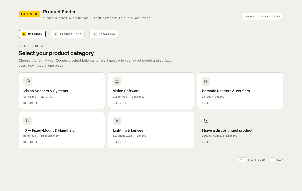The height and width of the screenshot is (191, 302).
Task: Click the Vision Software card title
Action: pyautogui.click(x=126, y=91)
